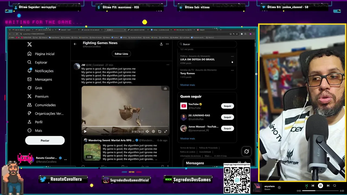
Task: Open Renato Cavallera account menu dots
Action: click(65, 160)
